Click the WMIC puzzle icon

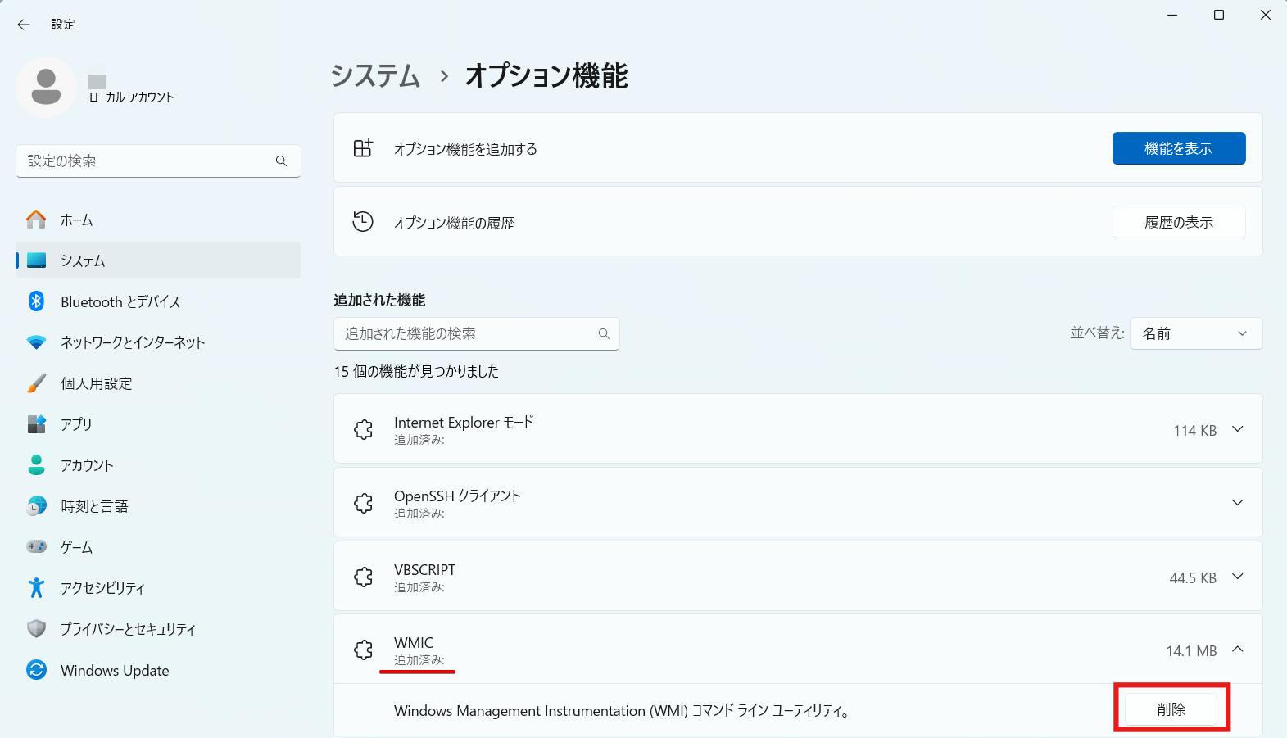(x=363, y=650)
